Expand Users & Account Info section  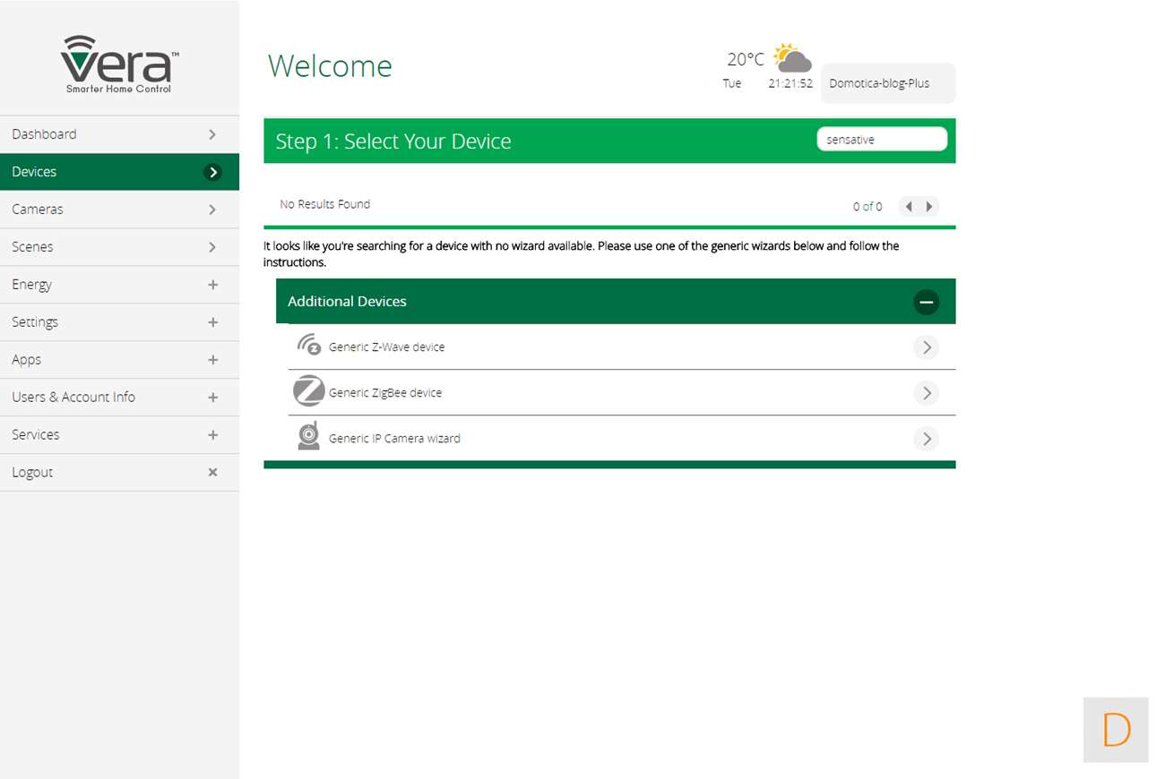tap(212, 398)
